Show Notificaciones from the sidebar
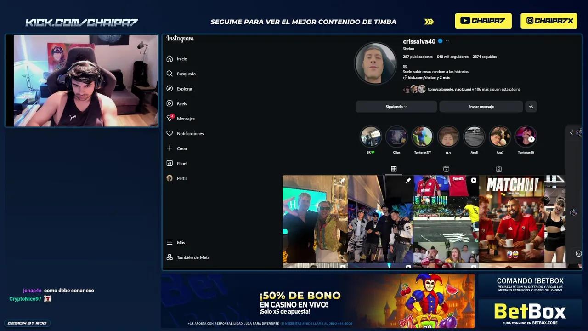This screenshot has width=588, height=331. coord(185,133)
